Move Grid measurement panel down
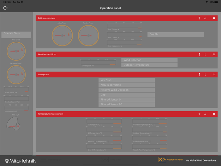This screenshot has height=166, width=221. (x=205, y=18)
